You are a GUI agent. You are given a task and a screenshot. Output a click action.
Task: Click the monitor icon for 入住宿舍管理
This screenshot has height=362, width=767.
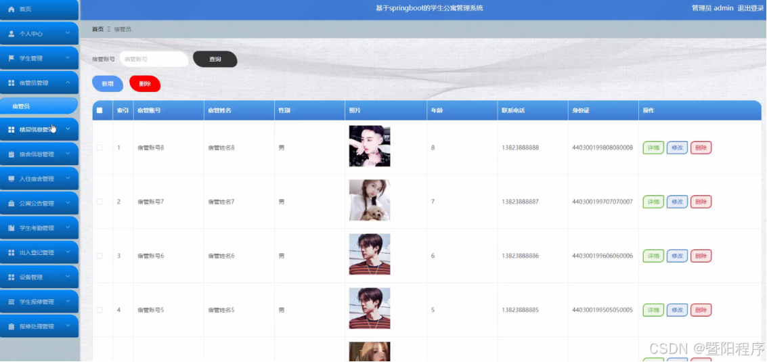click(12, 179)
